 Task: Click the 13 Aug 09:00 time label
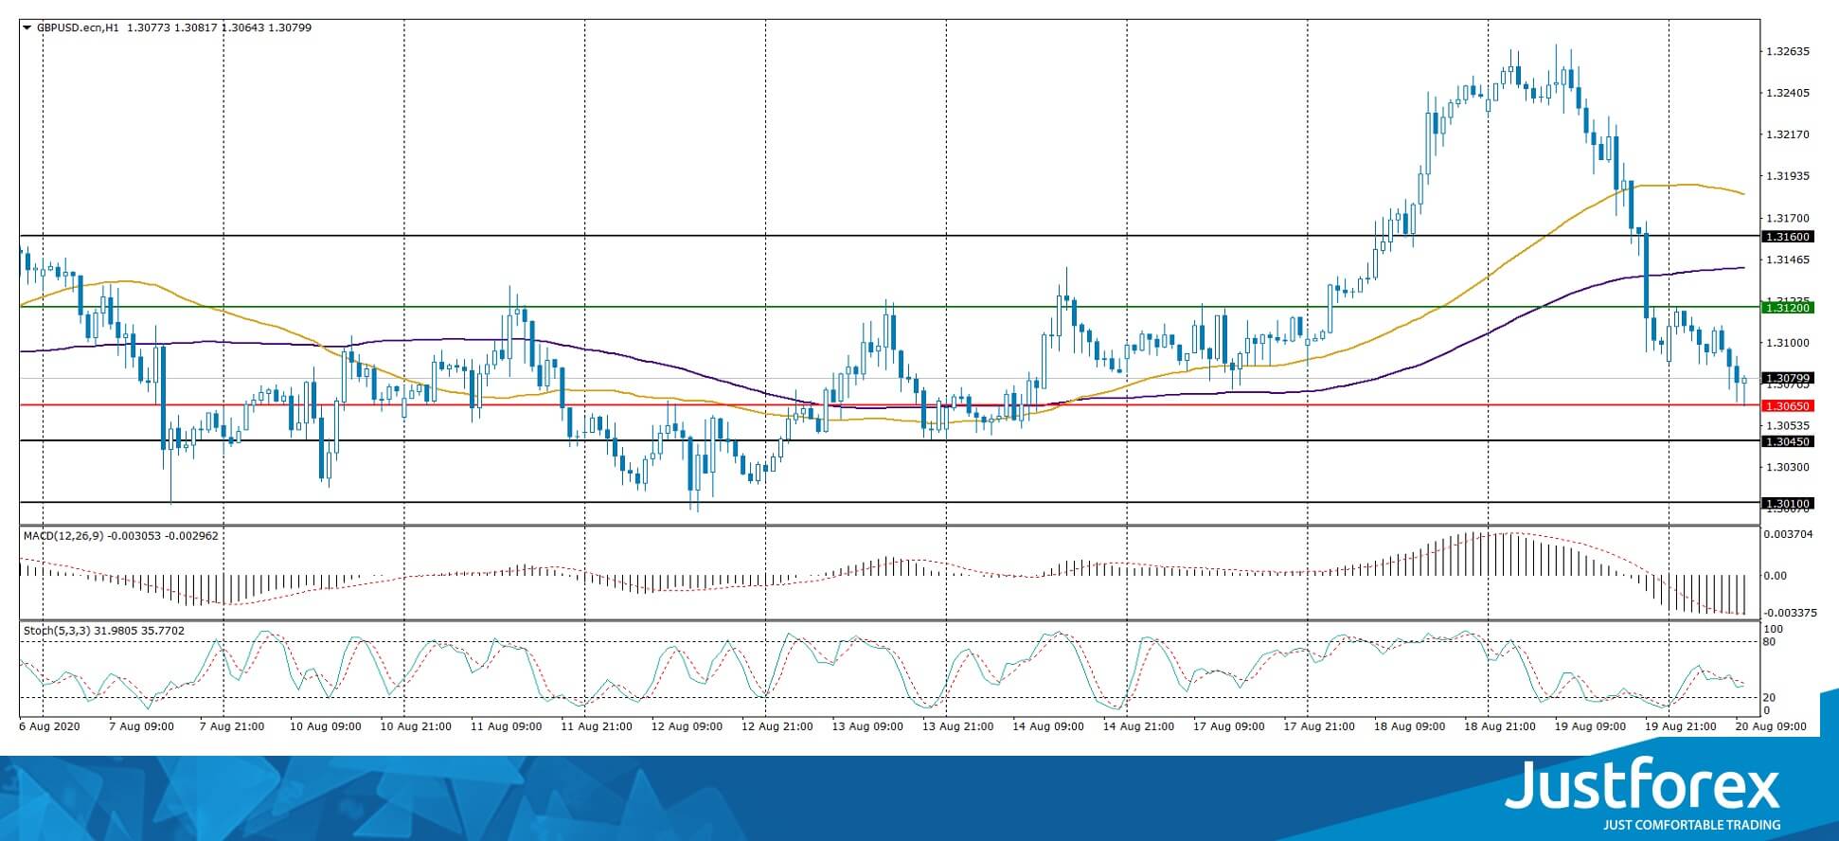(x=865, y=726)
